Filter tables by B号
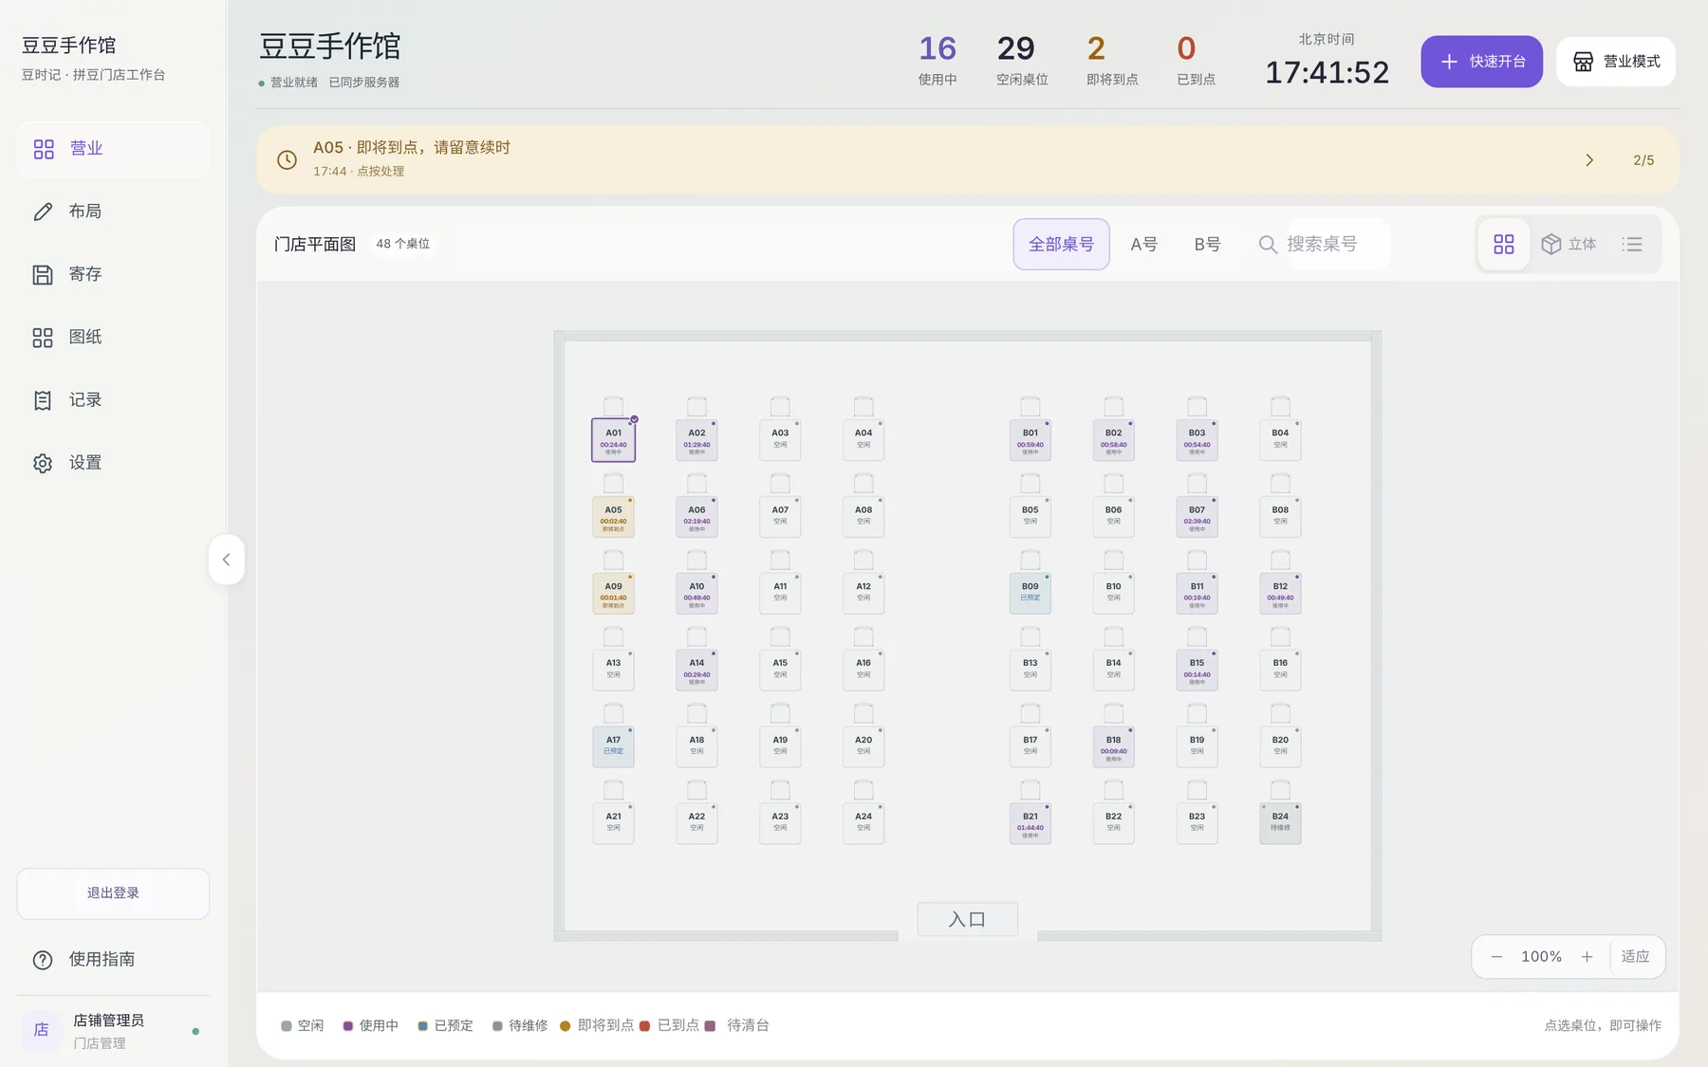1708x1067 pixels. [1207, 245]
